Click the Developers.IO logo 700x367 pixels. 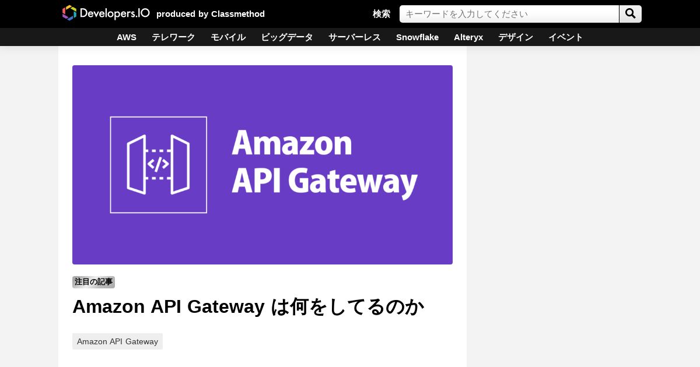[106, 13]
